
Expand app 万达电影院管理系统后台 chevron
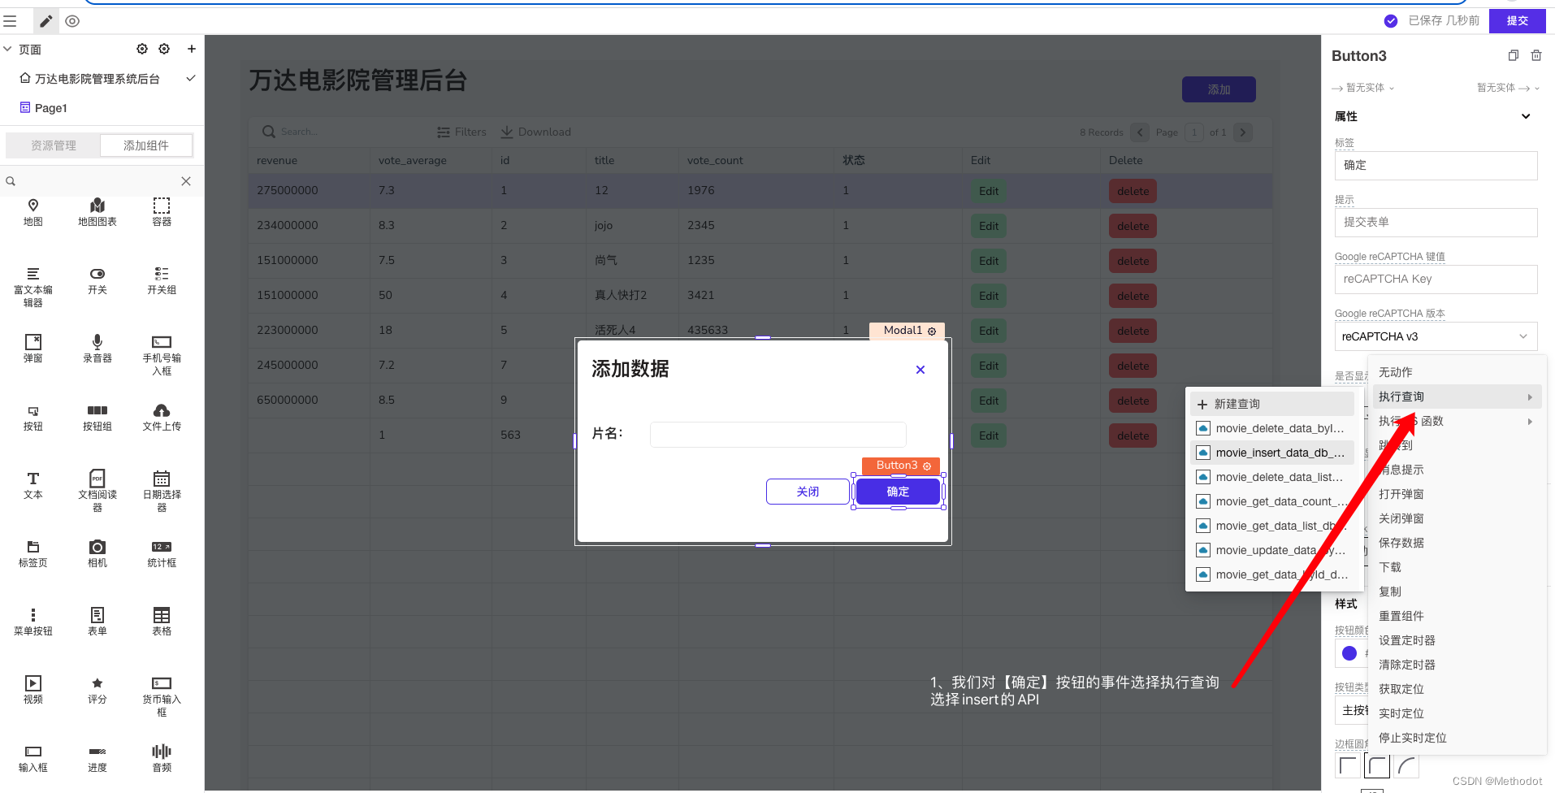point(191,78)
